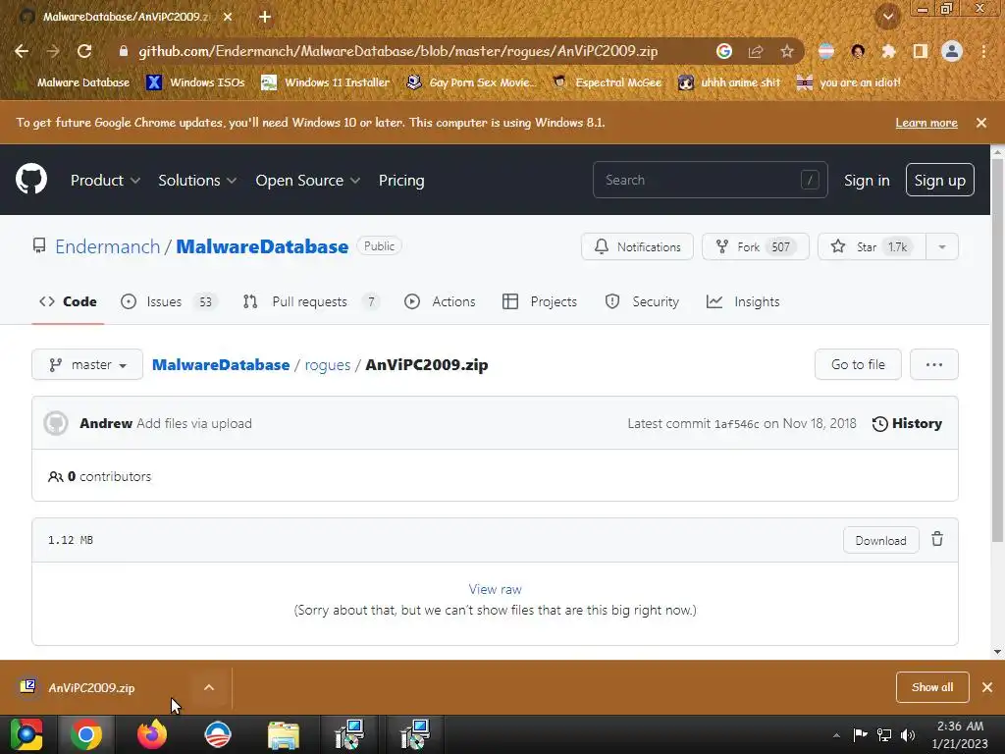Click the Windows Start button
1005x754 pixels.
[x=26, y=734]
